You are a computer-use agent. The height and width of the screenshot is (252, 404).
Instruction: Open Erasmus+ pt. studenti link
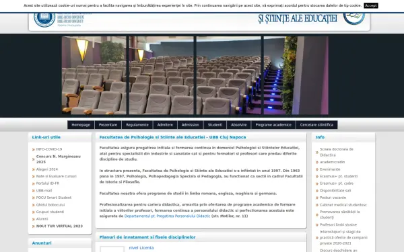pyautogui.click(x=339, y=176)
